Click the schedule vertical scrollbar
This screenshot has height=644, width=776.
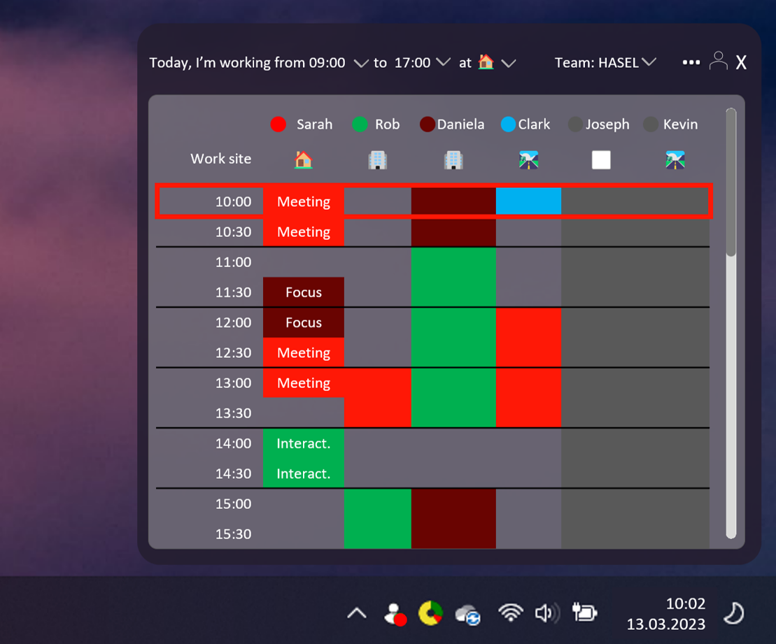pyautogui.click(x=731, y=322)
